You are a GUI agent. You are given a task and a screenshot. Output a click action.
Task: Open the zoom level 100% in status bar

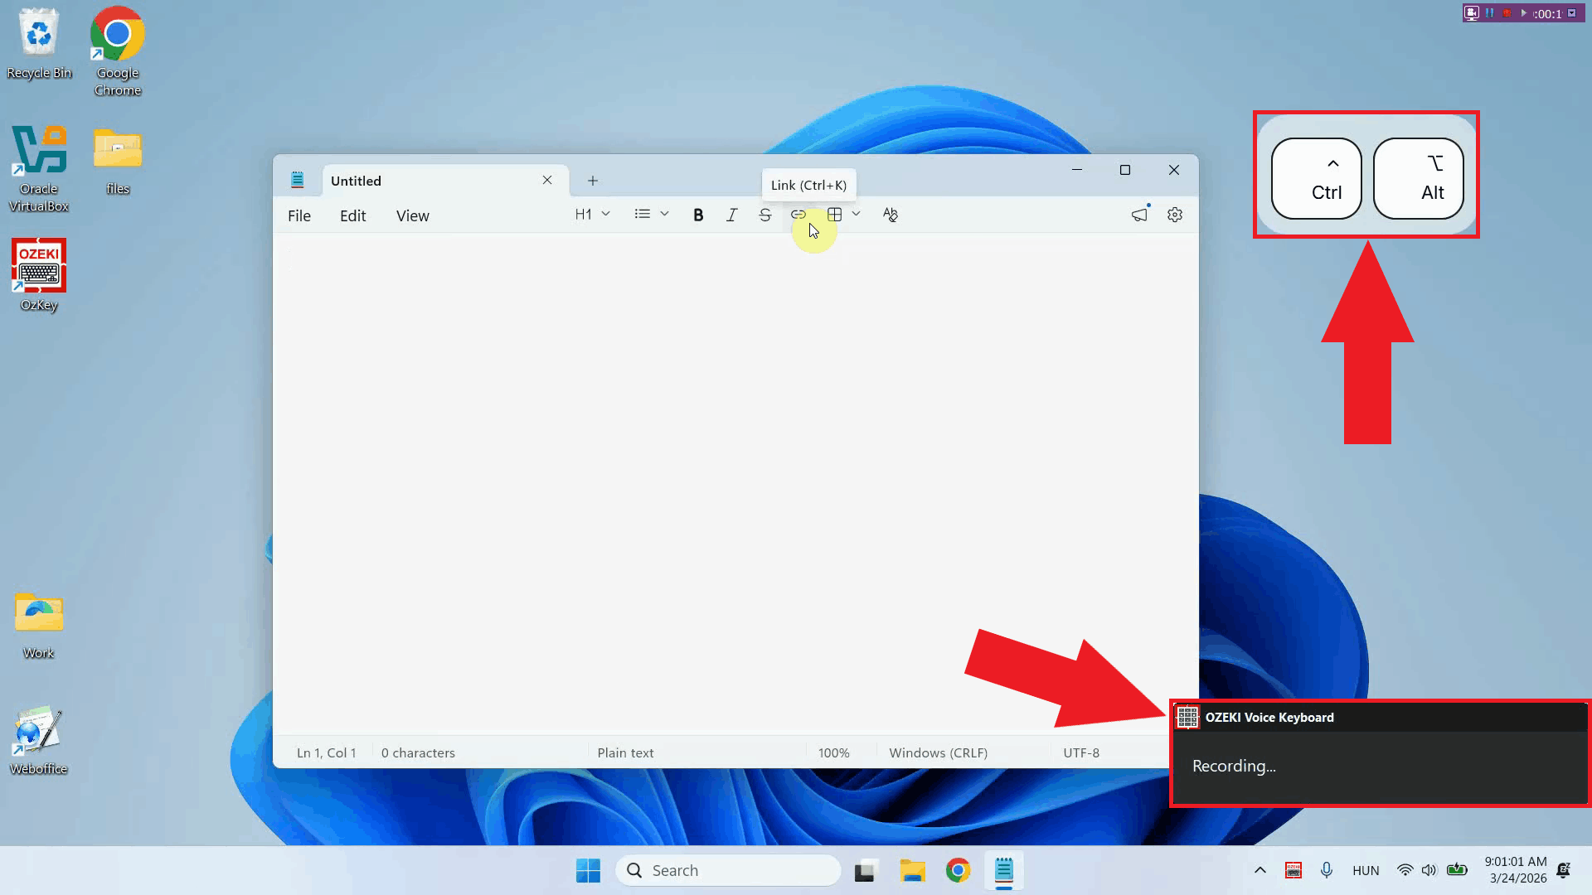point(834,752)
